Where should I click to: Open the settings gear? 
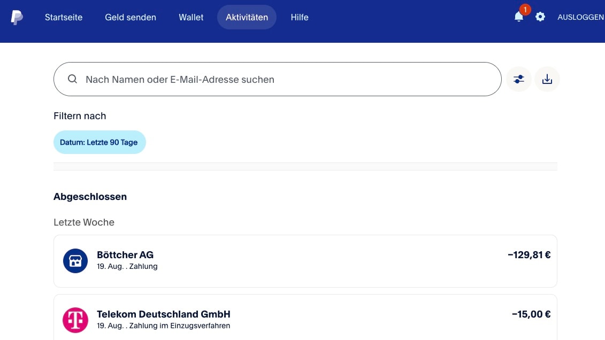click(540, 17)
